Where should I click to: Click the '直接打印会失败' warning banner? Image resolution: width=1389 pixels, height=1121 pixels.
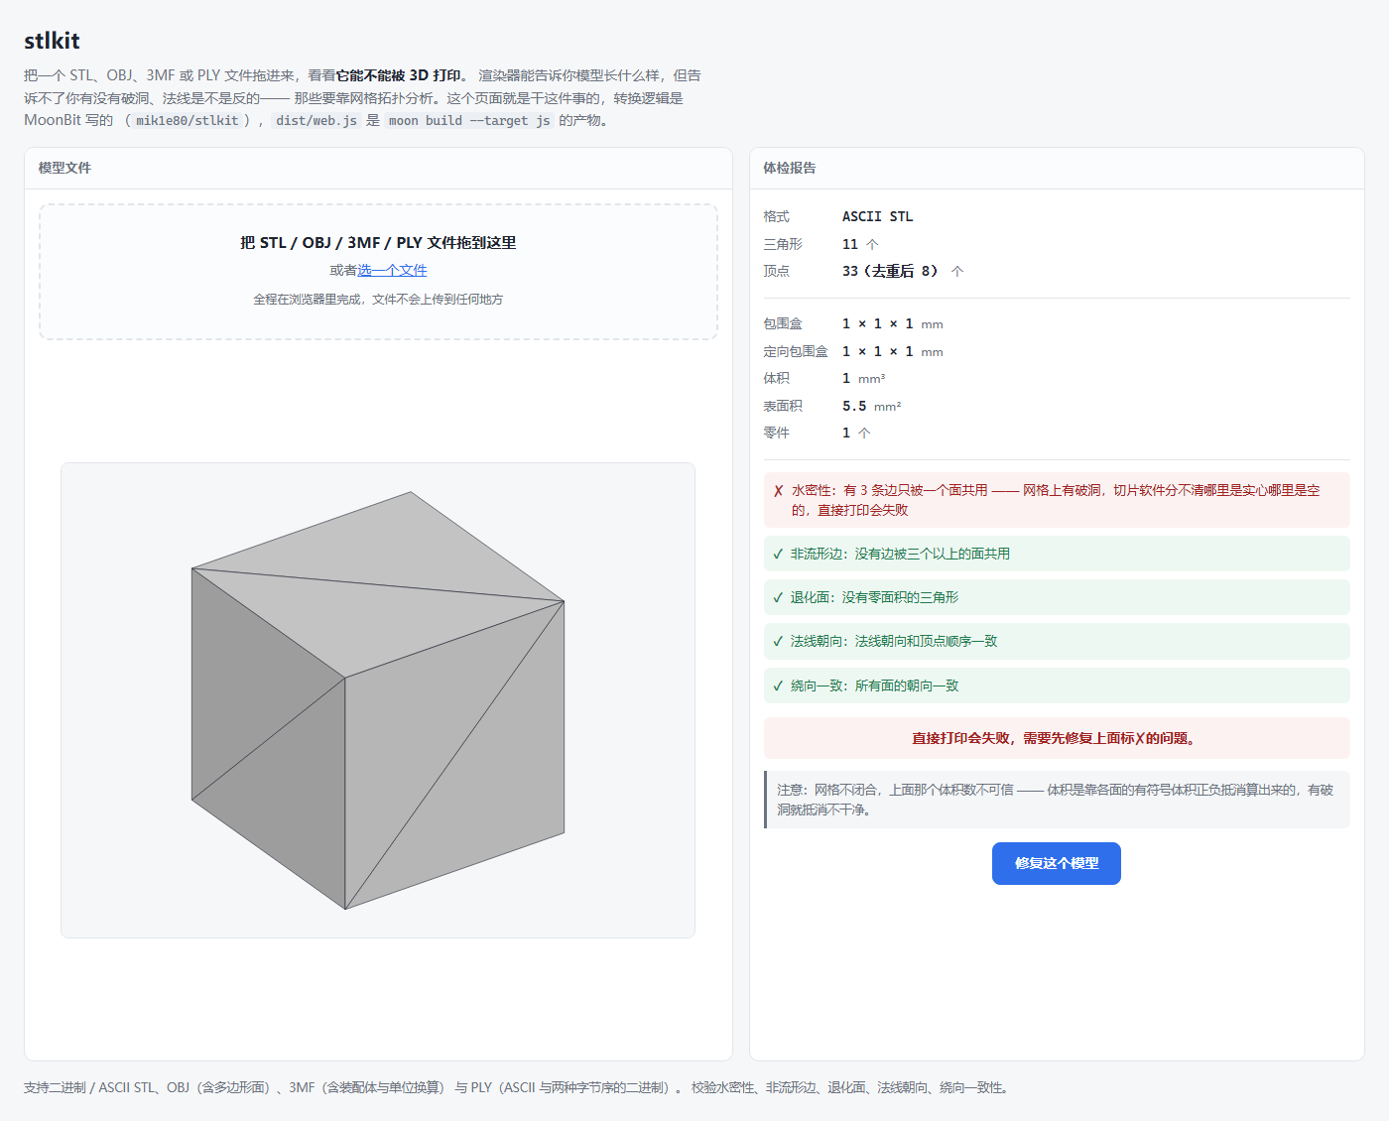pos(1057,738)
